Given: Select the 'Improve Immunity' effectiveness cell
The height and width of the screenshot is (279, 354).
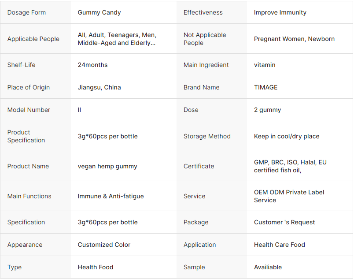Looking at the screenshot, I should [280, 12].
